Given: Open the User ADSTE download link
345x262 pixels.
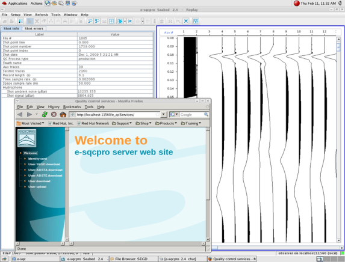Looking at the screenshot, I should 45,175.
